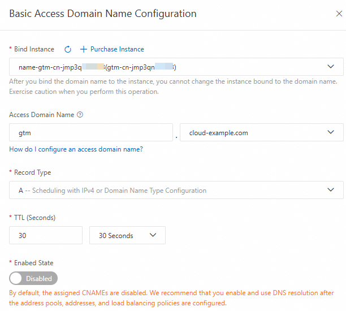Click the chevron arrow in Record Type field
Screen dimensions: 346x311
pos(331,191)
